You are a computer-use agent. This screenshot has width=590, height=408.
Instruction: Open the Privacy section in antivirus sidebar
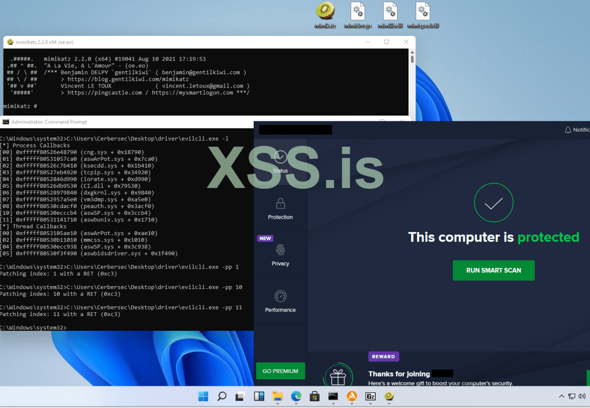[x=280, y=255]
